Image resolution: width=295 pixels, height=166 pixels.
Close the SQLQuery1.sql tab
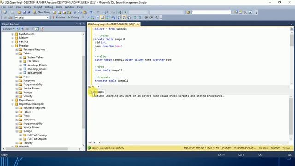(x=138, y=24)
